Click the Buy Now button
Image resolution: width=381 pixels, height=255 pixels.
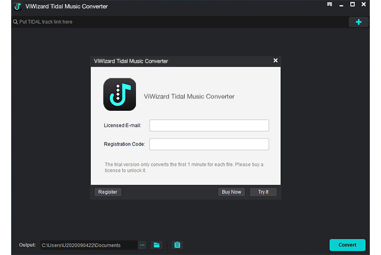(232, 192)
